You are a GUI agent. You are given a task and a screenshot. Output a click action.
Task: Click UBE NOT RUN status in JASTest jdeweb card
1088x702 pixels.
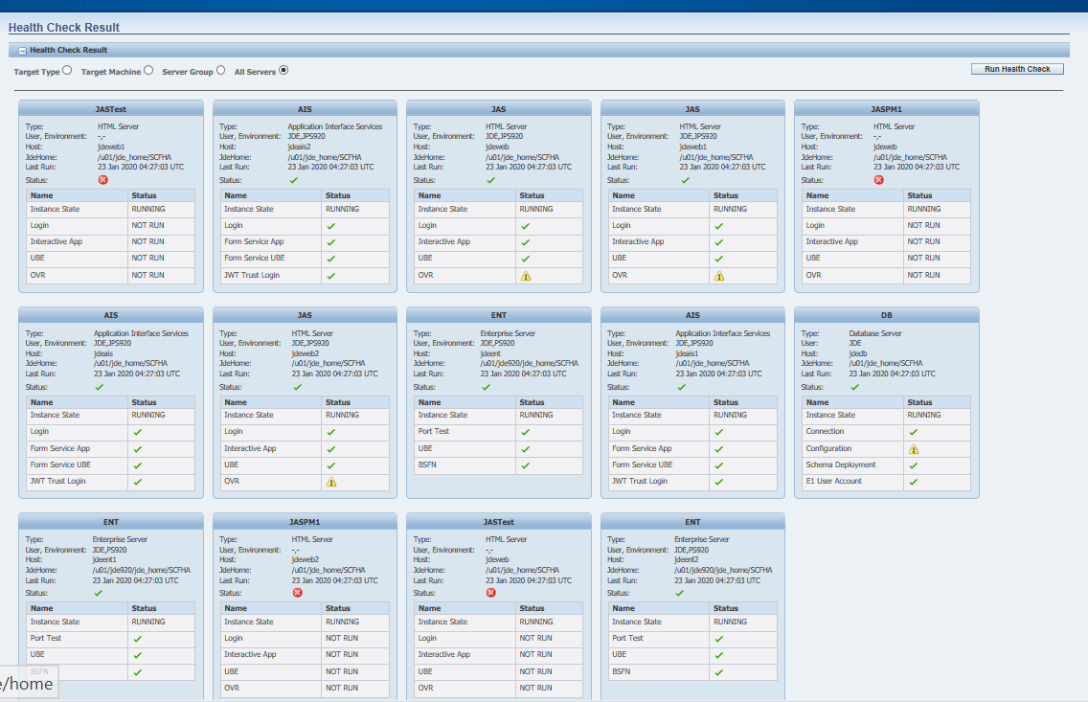(x=535, y=671)
